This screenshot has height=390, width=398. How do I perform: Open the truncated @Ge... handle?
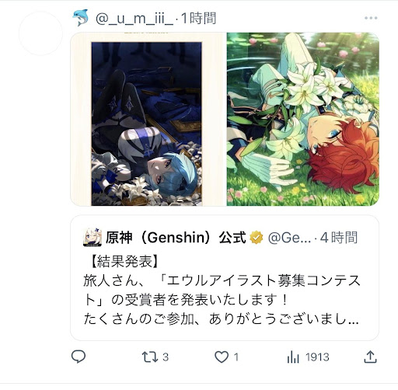tap(289, 238)
